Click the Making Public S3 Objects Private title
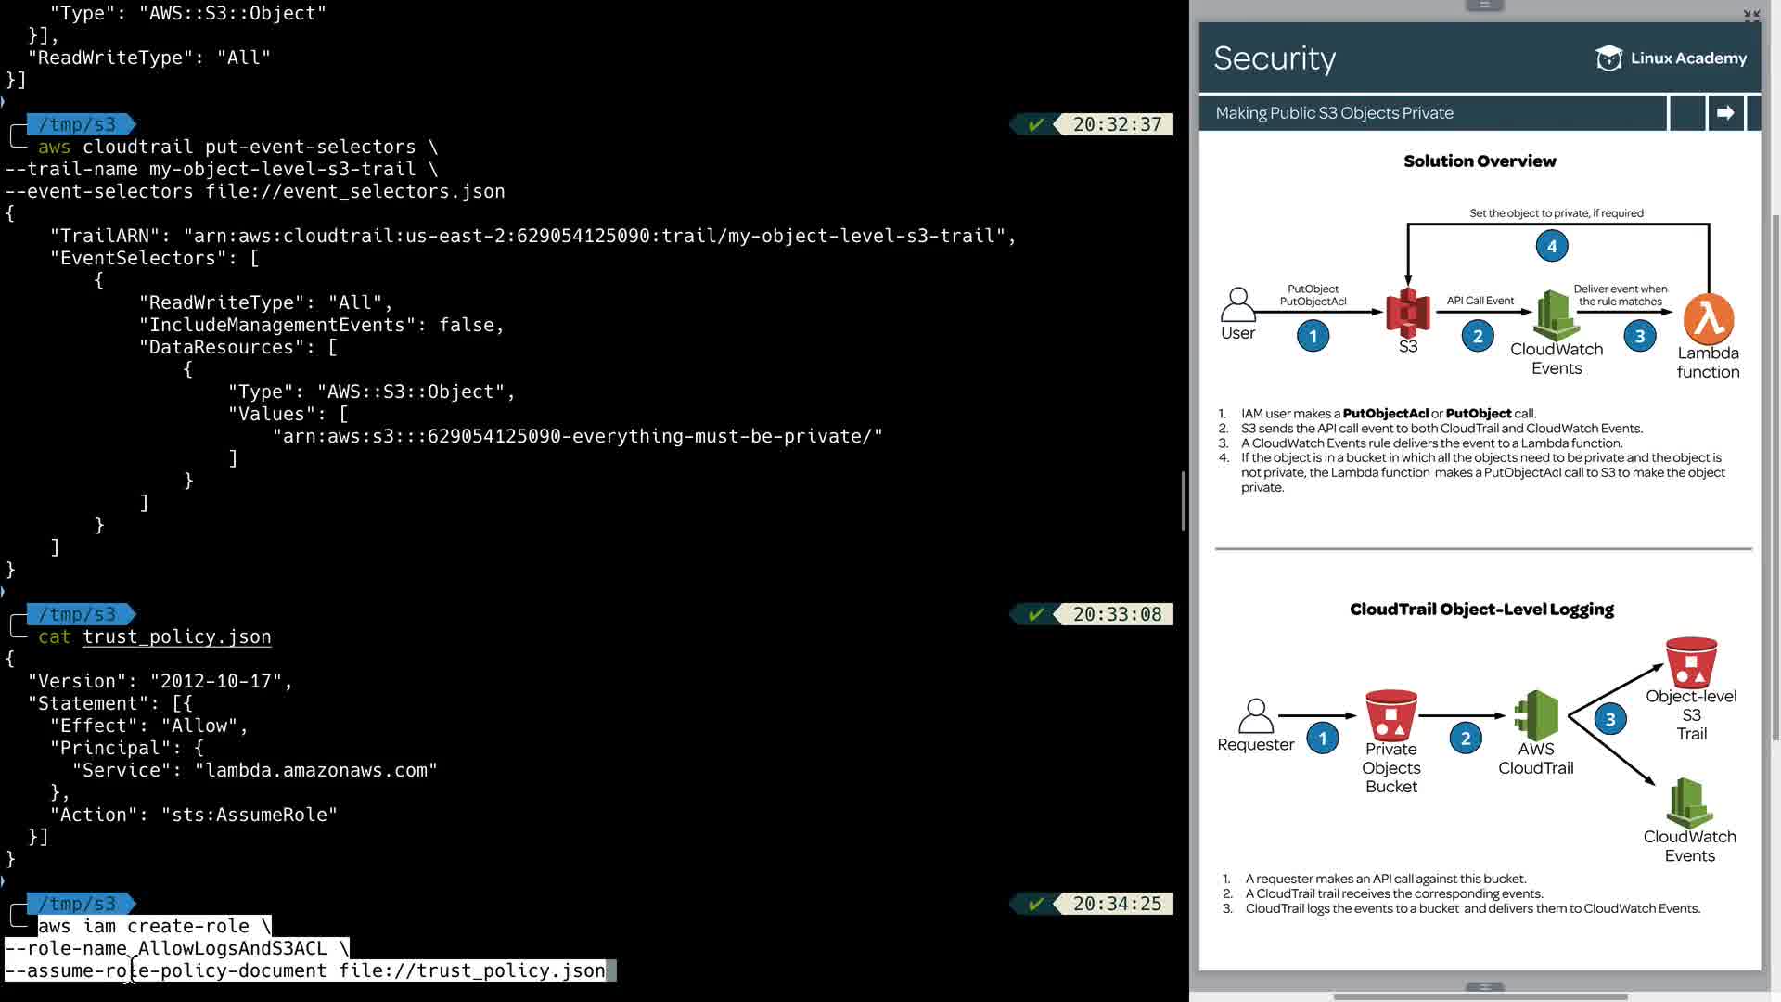 coord(1334,113)
